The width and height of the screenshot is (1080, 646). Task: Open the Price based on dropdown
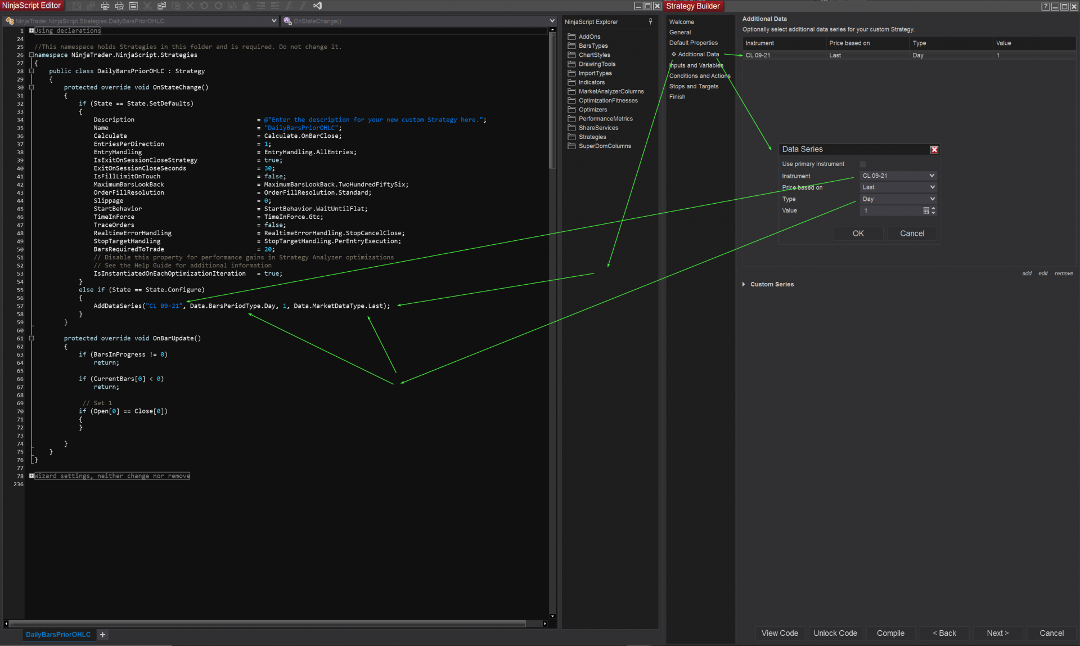tap(898, 187)
